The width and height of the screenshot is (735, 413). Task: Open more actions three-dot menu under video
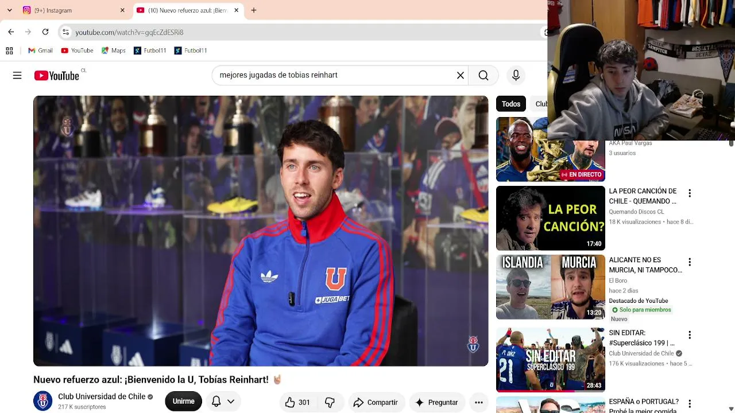click(479, 402)
